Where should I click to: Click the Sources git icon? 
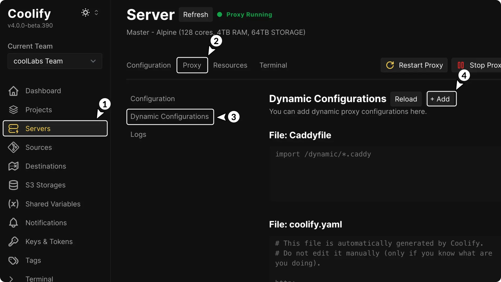pyautogui.click(x=13, y=147)
